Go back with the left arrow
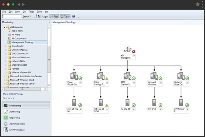This screenshot has height=137, width=205. pos(19,4)
